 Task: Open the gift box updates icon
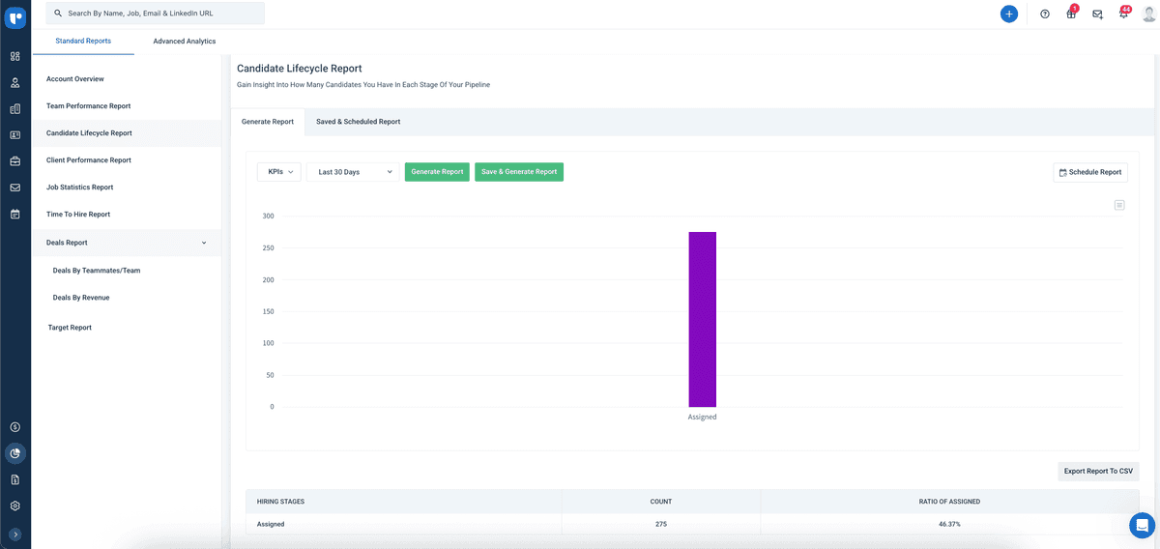(x=1071, y=14)
